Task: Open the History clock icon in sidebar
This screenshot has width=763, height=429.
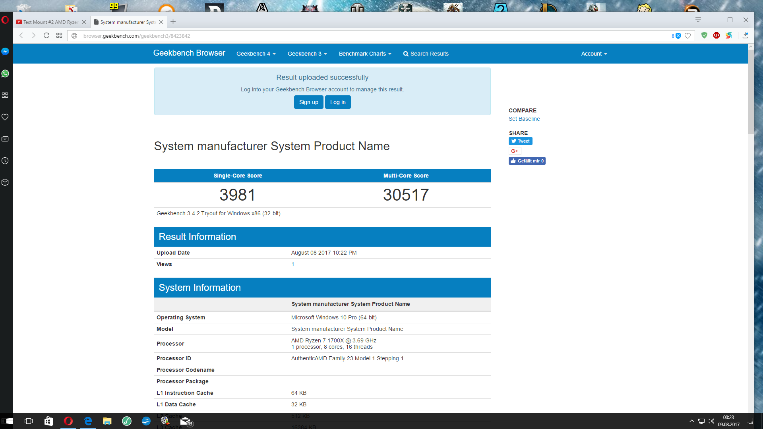Action: click(5, 161)
